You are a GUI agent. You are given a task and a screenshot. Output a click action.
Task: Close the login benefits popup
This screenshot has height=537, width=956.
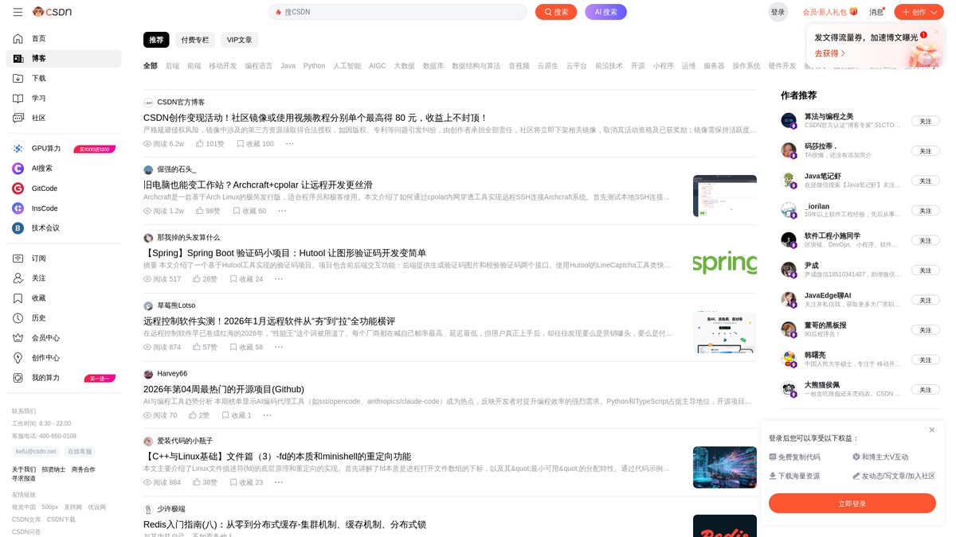pos(932,430)
